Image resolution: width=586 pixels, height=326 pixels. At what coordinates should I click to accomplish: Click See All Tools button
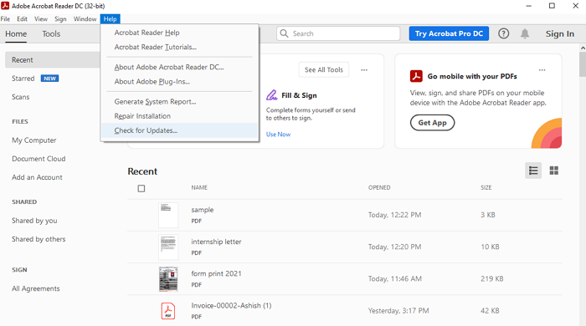pos(324,69)
